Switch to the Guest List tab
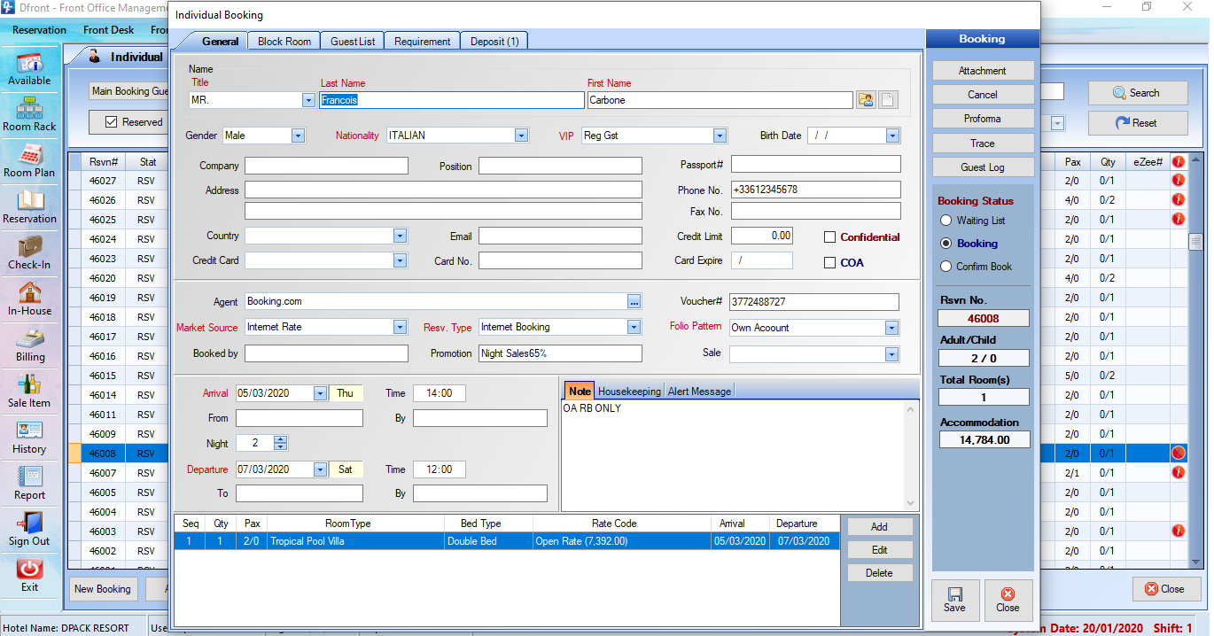The image size is (1214, 636). [x=353, y=42]
